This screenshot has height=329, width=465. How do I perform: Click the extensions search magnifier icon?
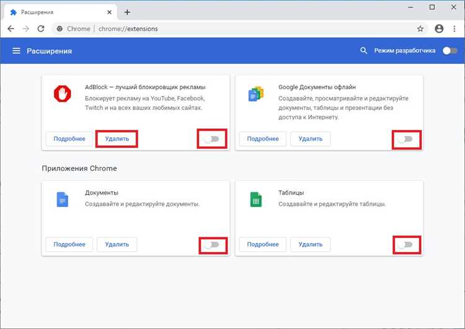click(x=363, y=51)
